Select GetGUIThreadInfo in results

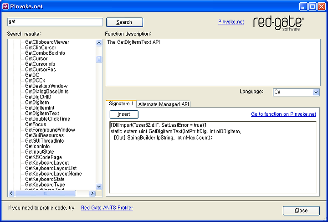pos(44,140)
